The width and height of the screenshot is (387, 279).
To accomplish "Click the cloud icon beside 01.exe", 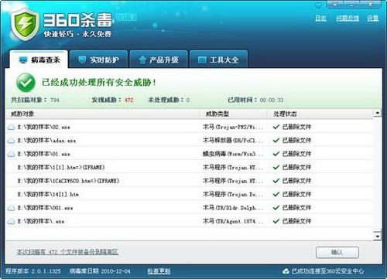I will tap(11, 154).
